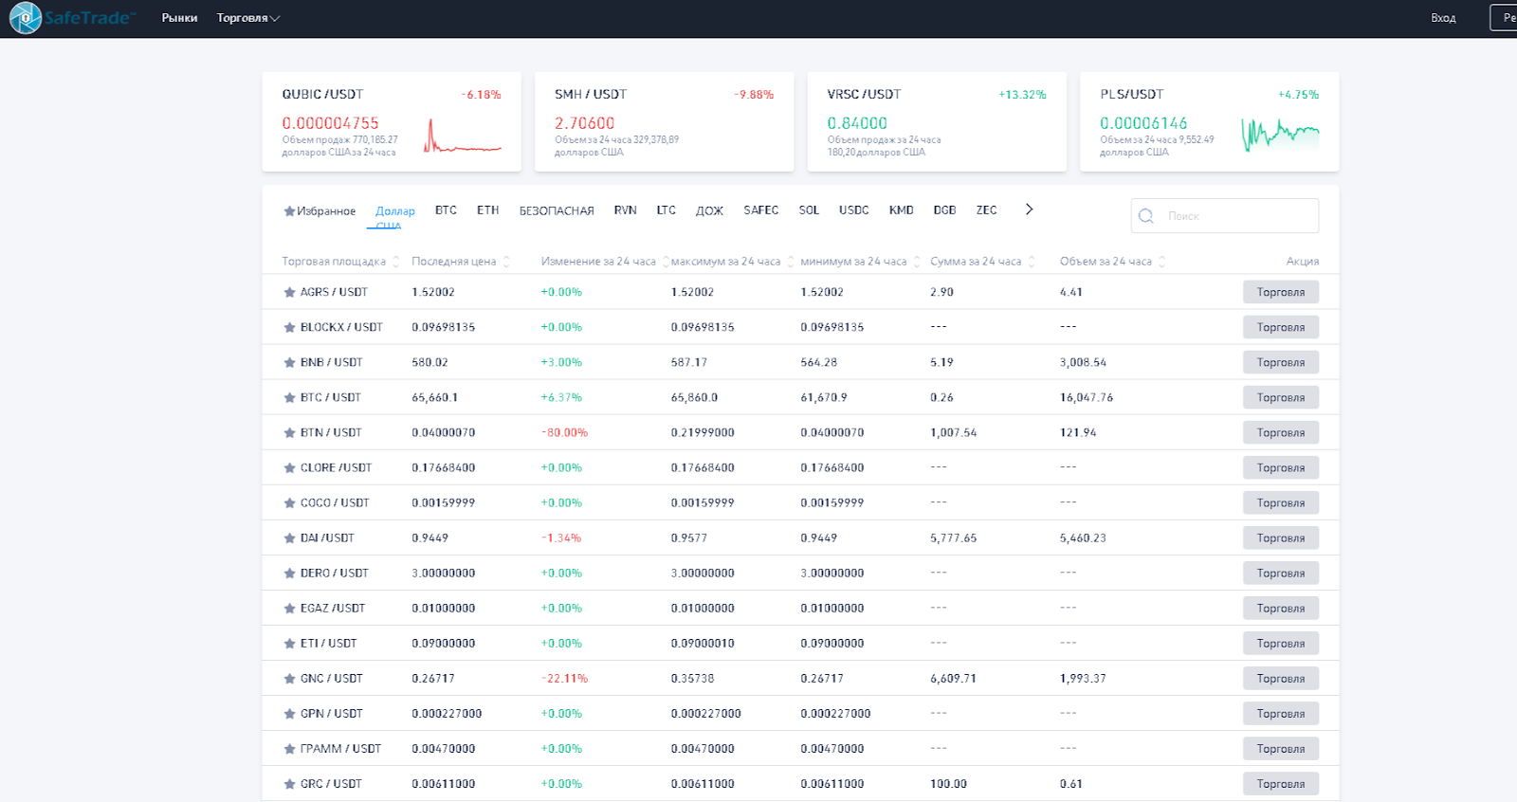Select the BTC market tab
The width and height of the screenshot is (1517, 802).
446,210
